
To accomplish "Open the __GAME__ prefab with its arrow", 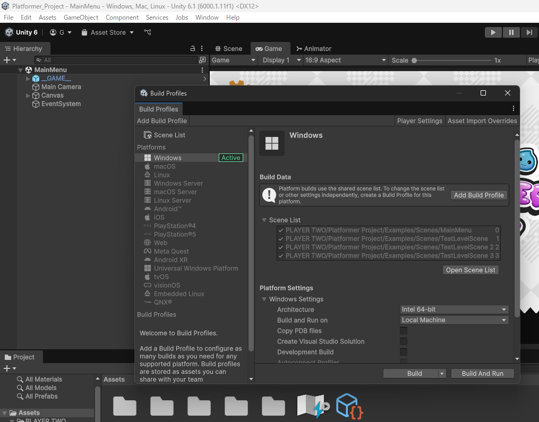I will pos(204,79).
